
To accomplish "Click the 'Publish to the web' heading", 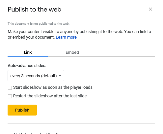I will (x=35, y=9).
